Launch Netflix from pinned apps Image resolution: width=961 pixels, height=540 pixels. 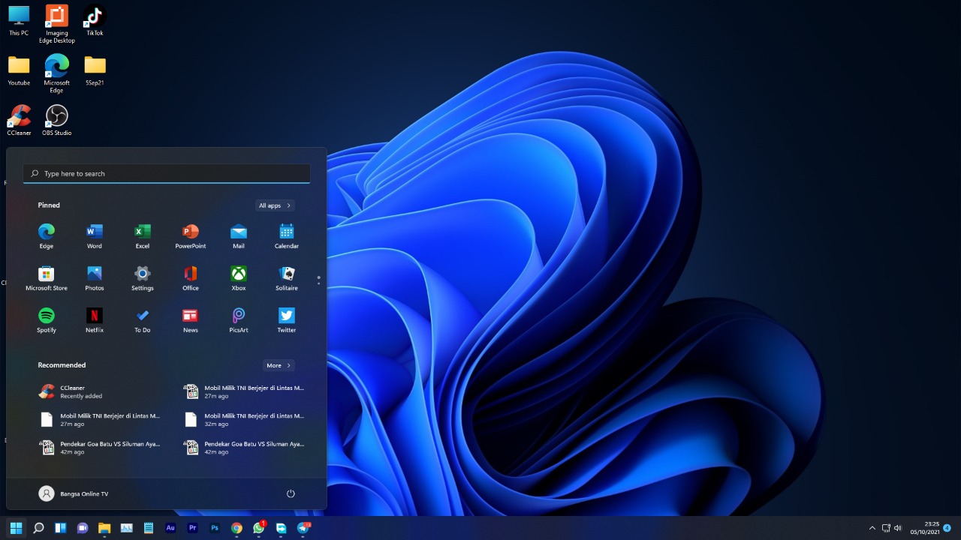(x=95, y=319)
